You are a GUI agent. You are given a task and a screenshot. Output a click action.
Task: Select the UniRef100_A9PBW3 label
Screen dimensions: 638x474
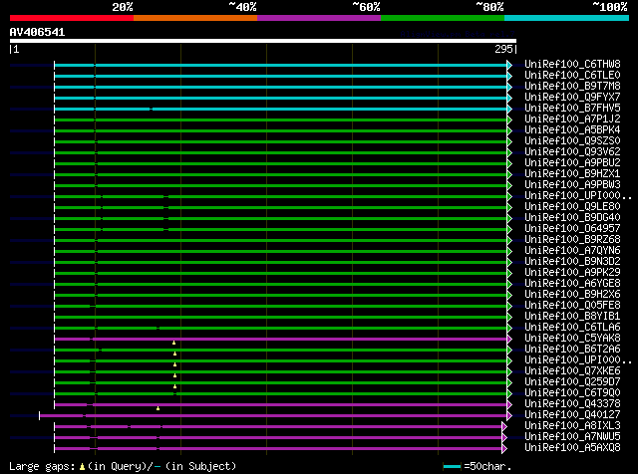[572, 184]
